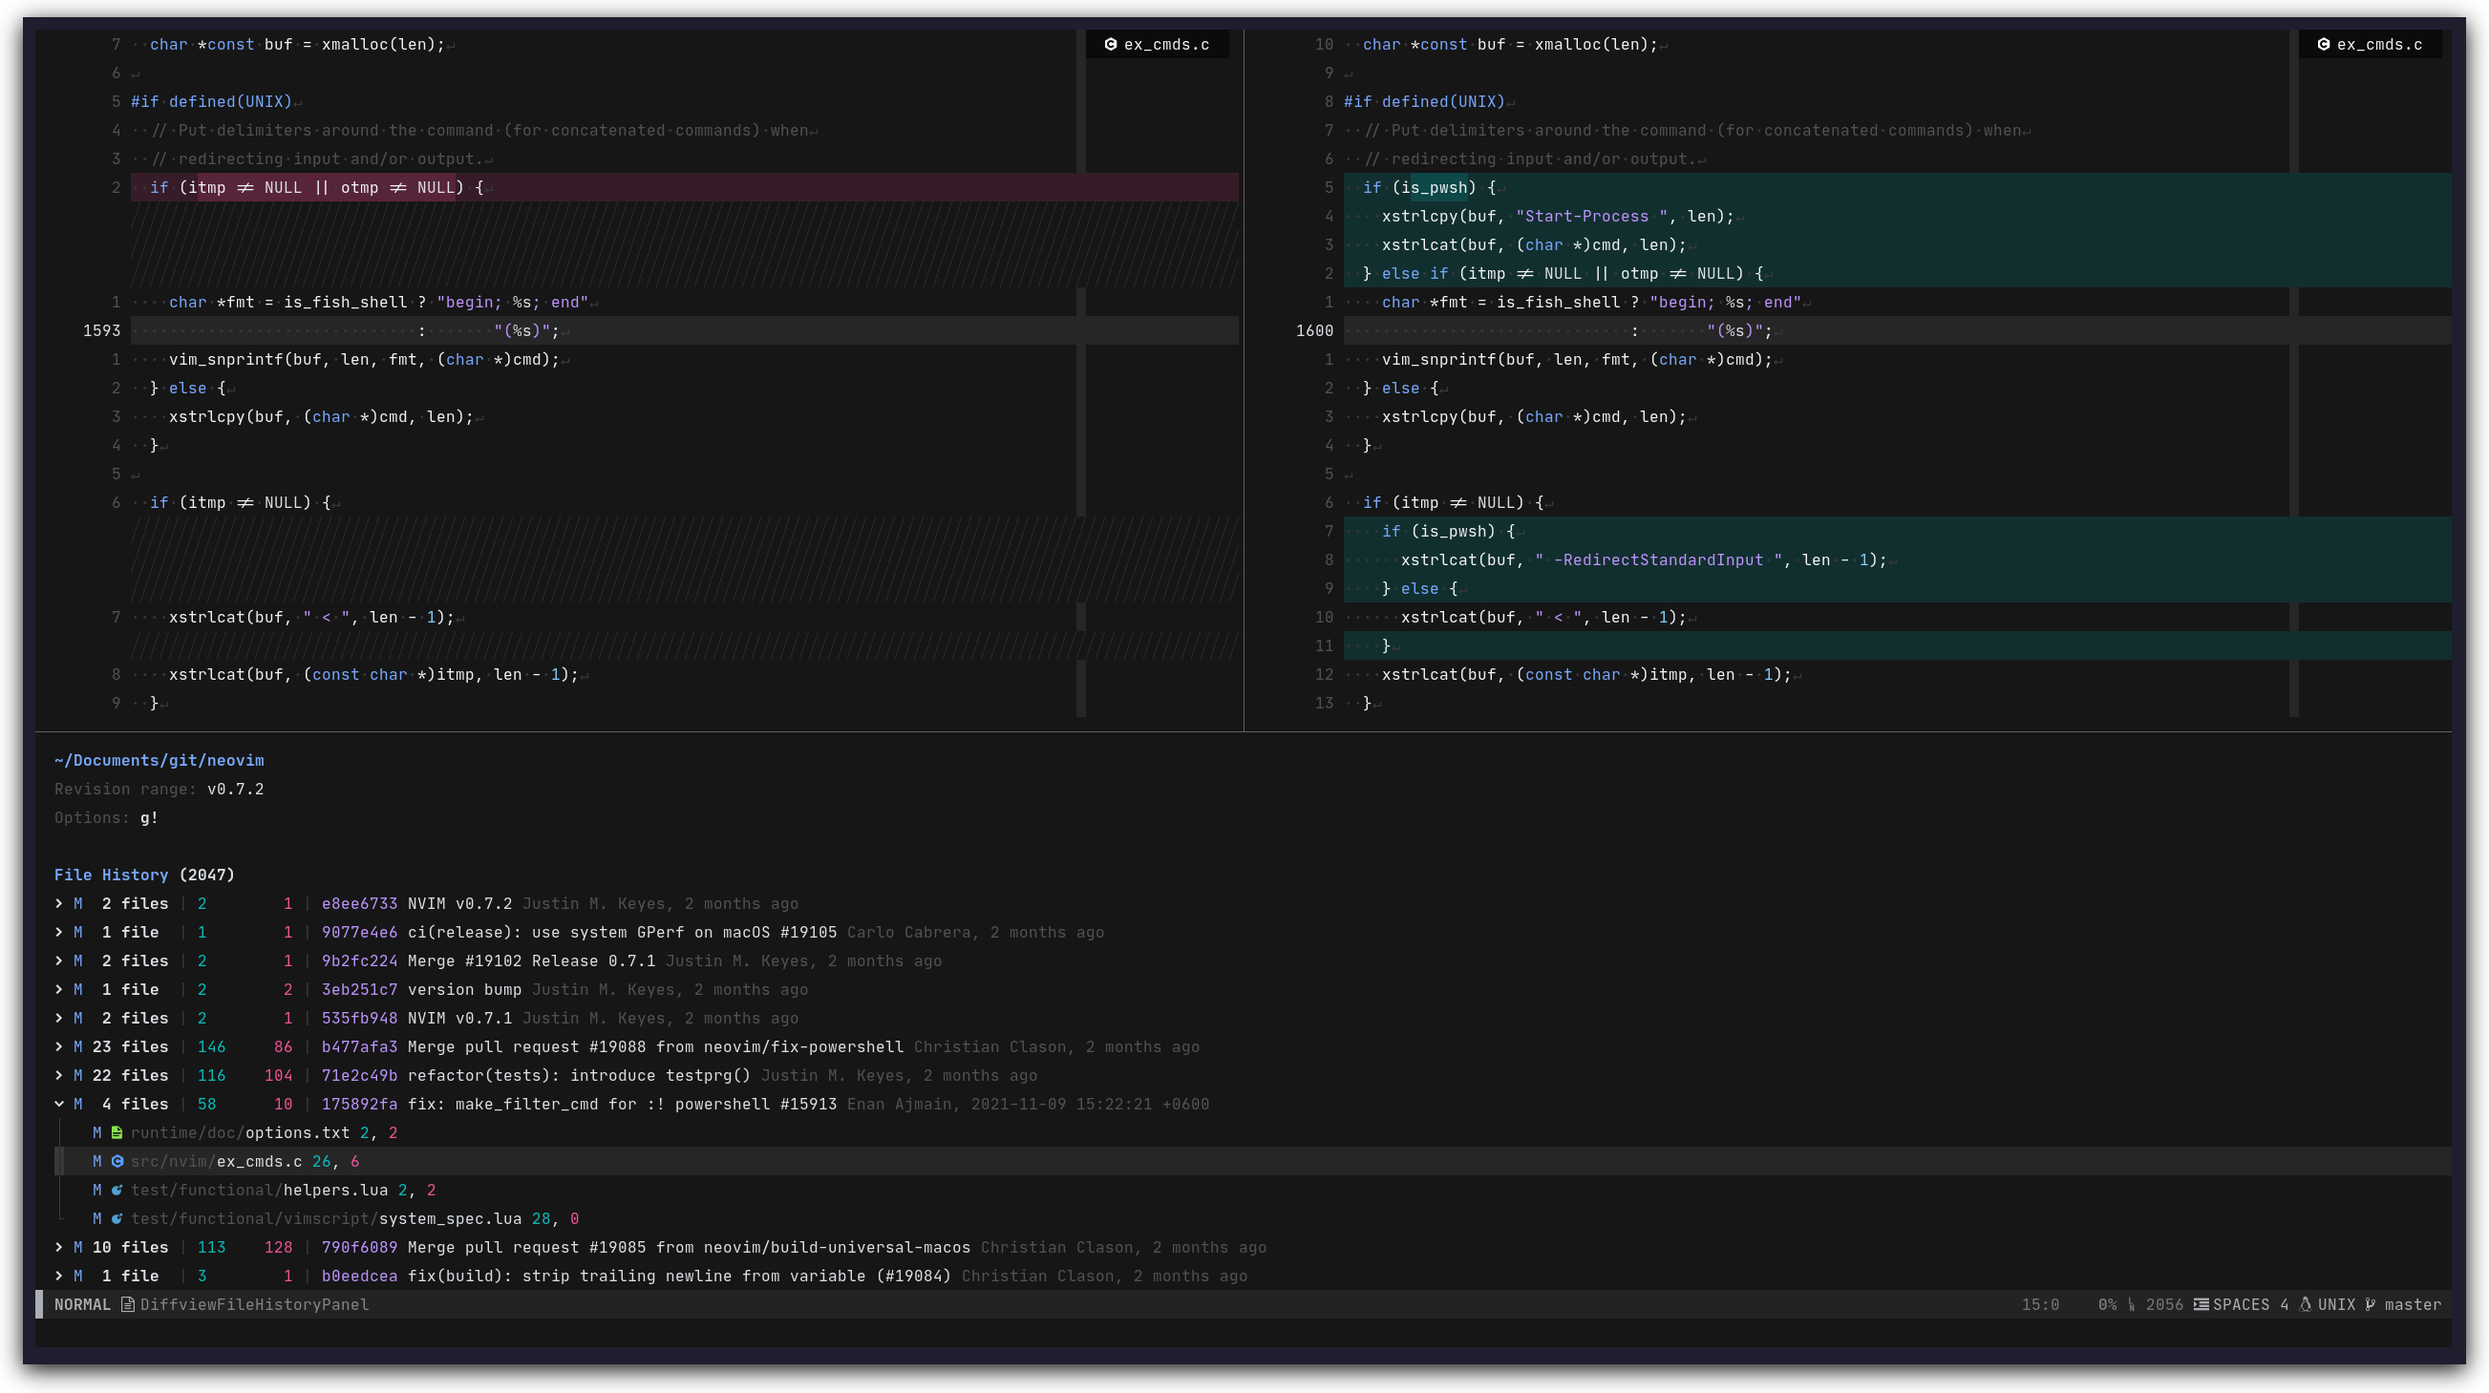Click the master branch name in statusline

tap(2413, 1304)
